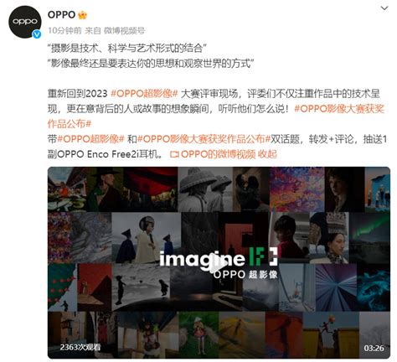Click the 10分钟前 timestamp
This screenshot has height=362, width=397.
tap(64, 30)
